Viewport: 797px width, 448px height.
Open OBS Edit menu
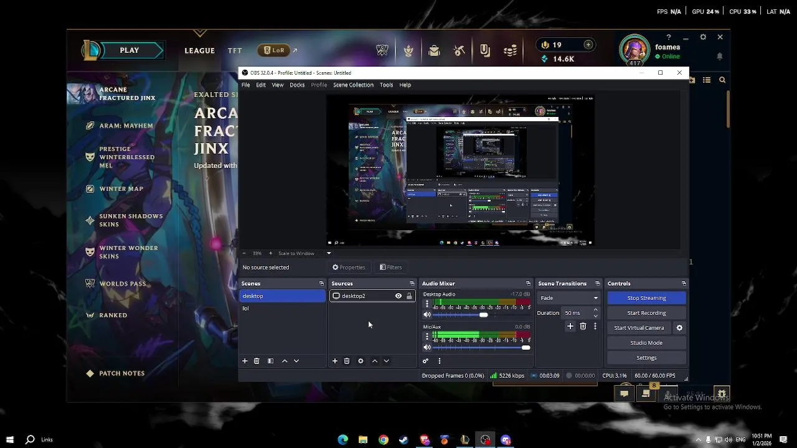(261, 85)
